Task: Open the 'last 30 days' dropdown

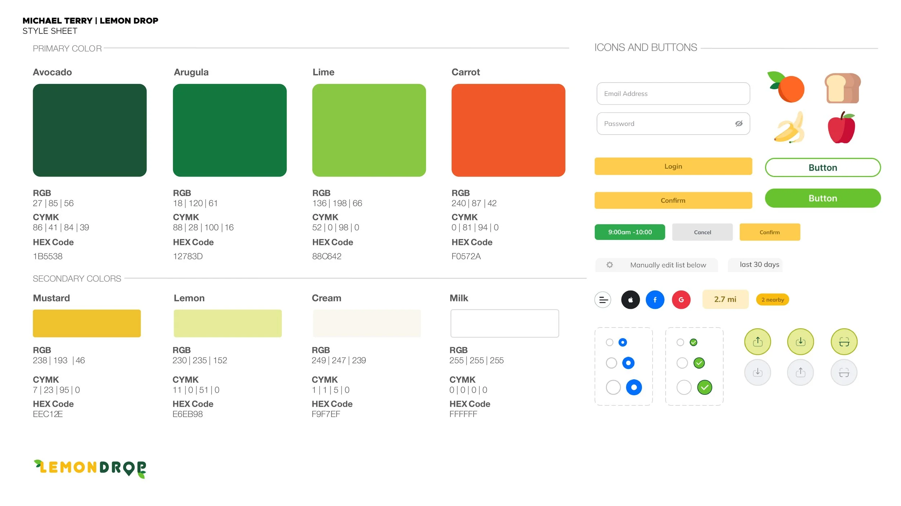Action: (x=759, y=265)
